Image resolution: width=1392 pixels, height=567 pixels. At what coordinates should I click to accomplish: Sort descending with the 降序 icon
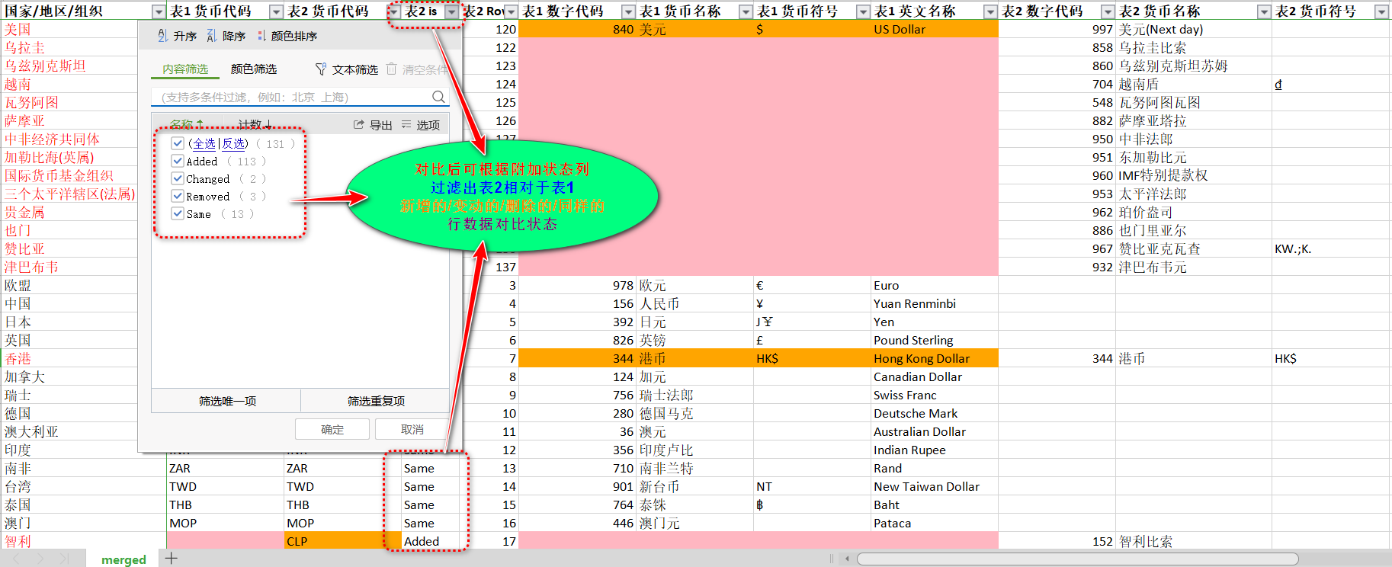coord(211,36)
